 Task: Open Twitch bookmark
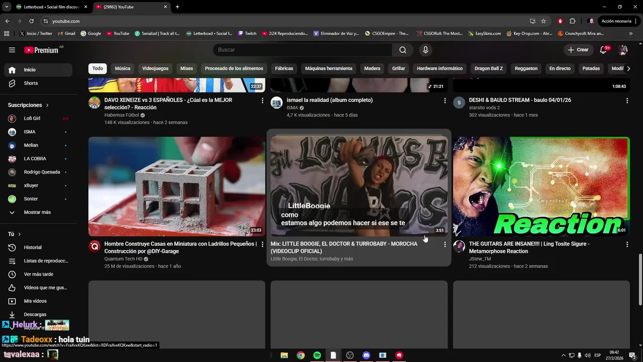pos(247,34)
